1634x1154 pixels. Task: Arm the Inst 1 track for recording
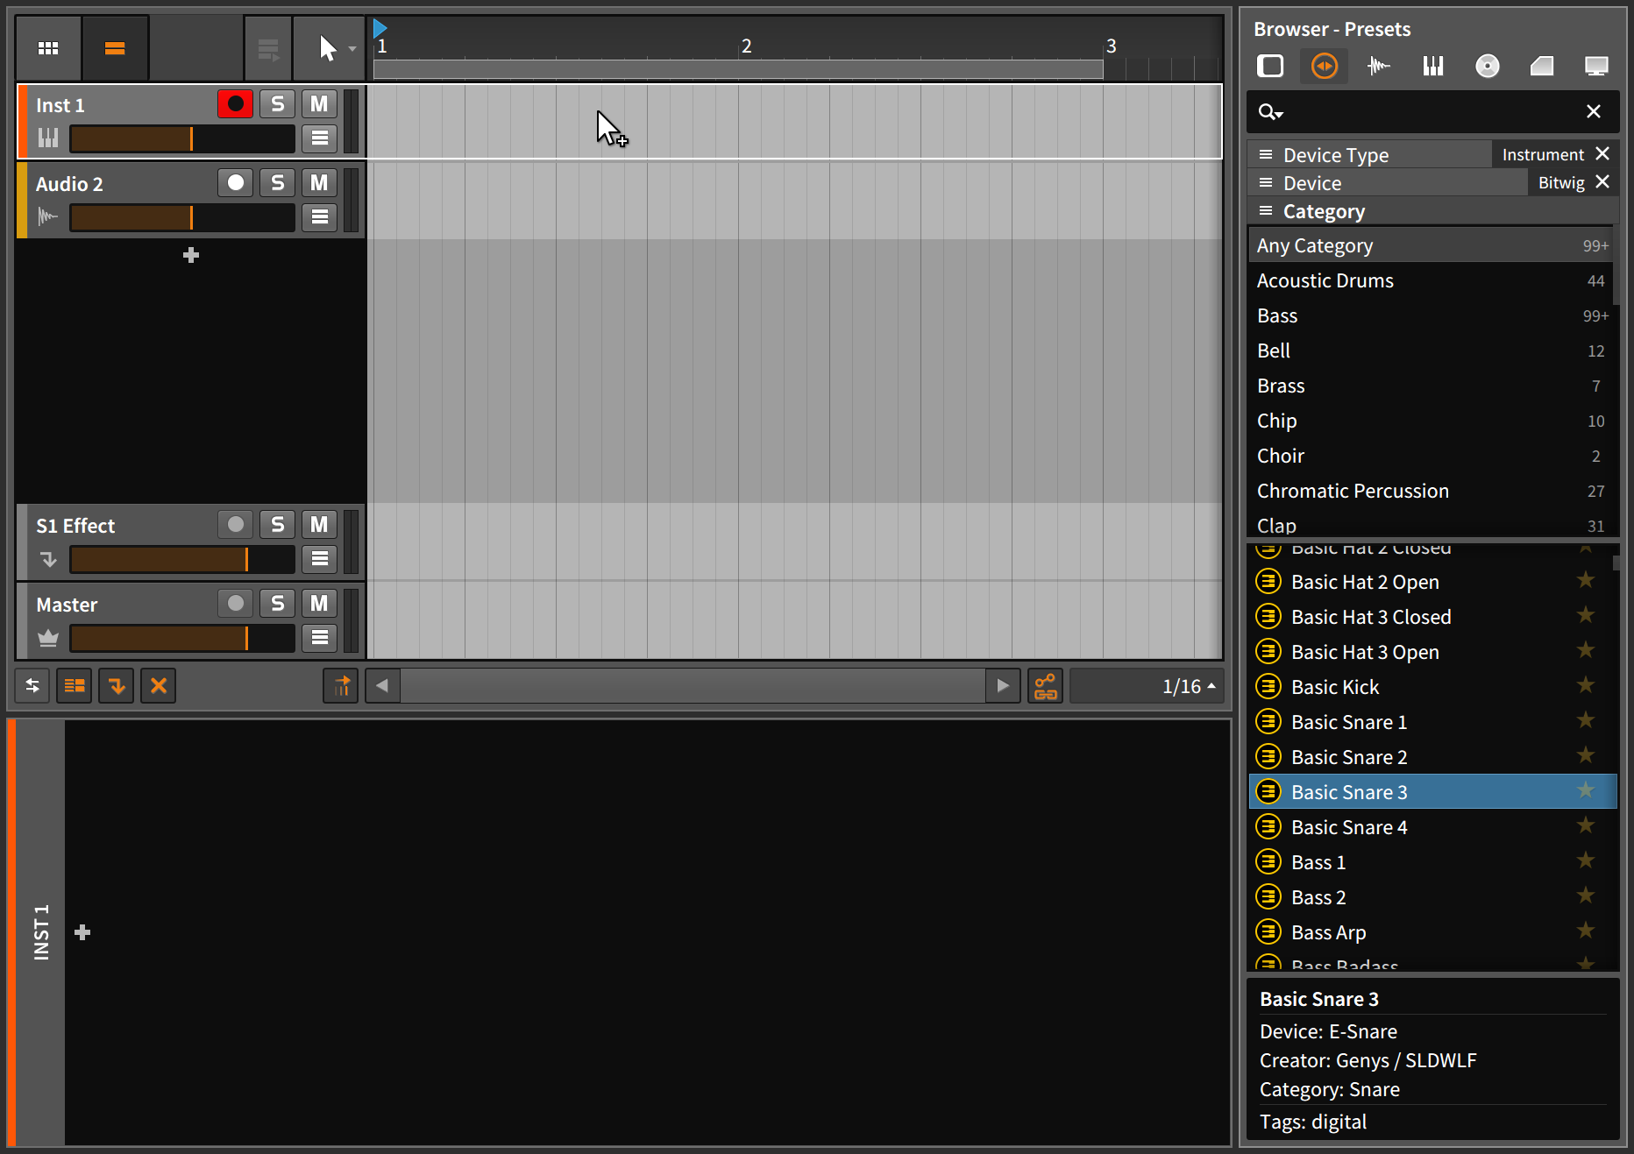(235, 103)
